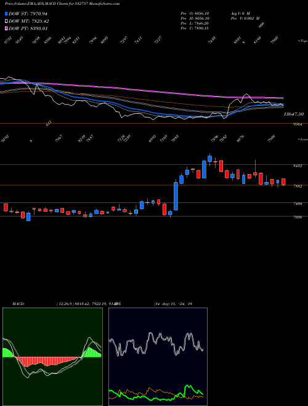This screenshot has width=308, height=406.
Task: Click the last red candlestick on the right
Action: pyautogui.click(x=283, y=181)
